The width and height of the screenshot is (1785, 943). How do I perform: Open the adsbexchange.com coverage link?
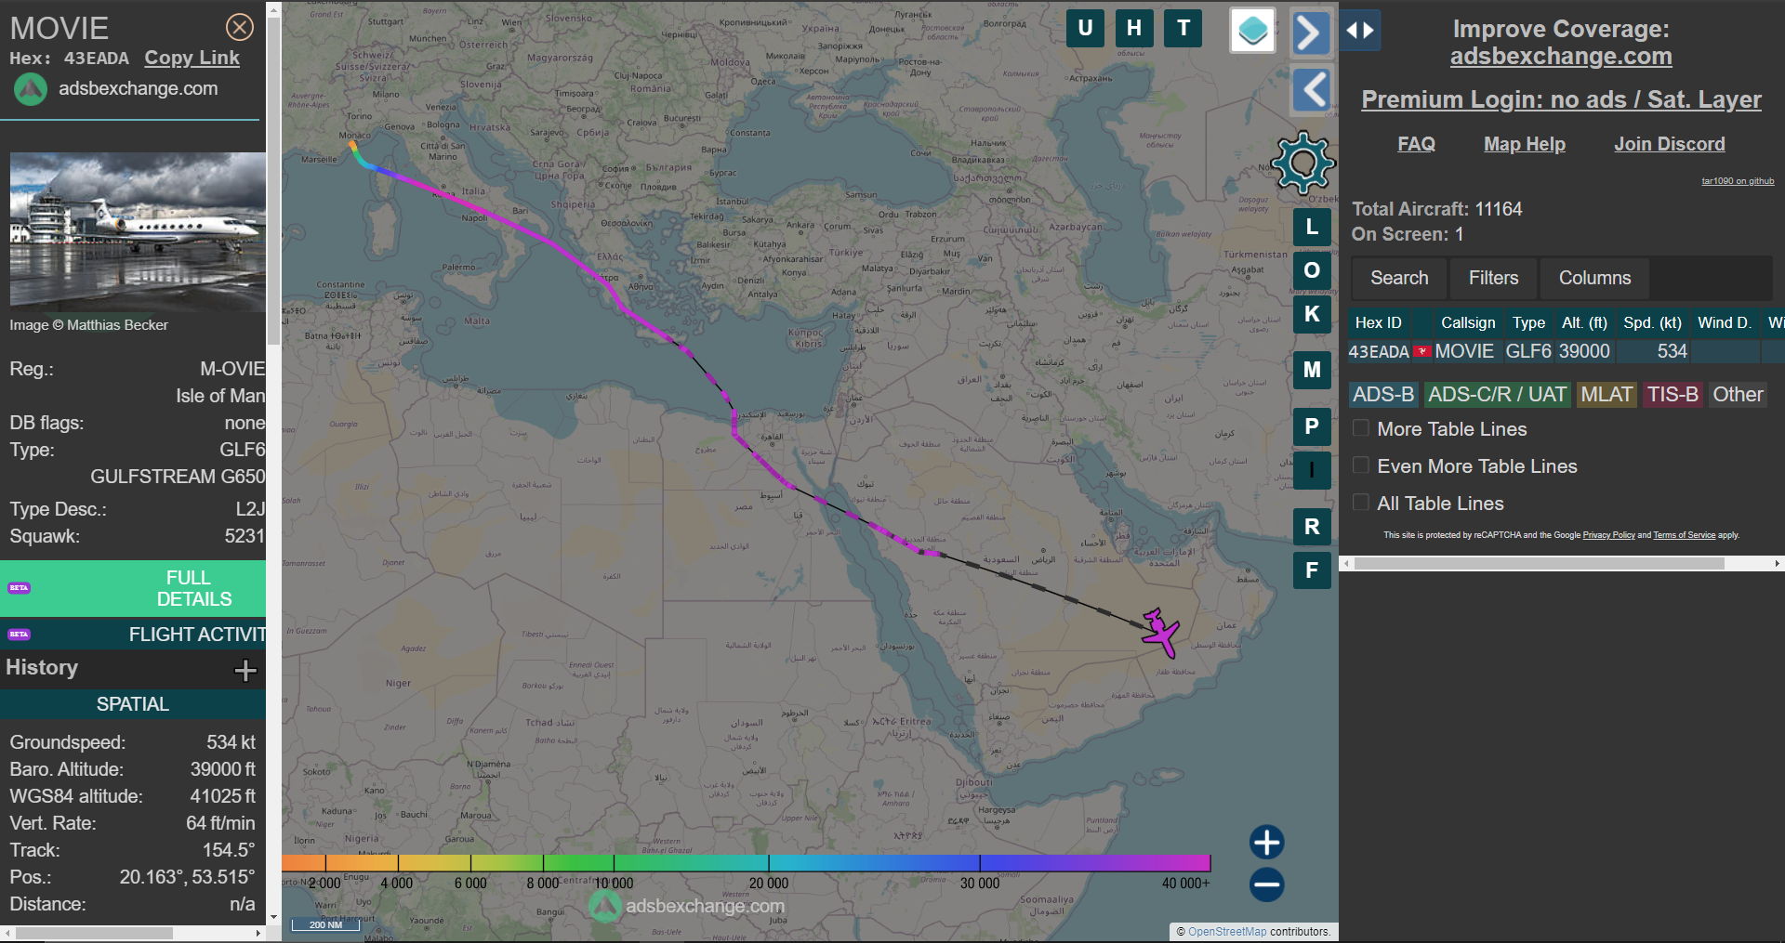tap(1561, 57)
